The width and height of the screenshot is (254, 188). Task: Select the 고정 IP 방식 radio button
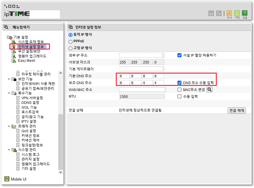tap(71, 48)
